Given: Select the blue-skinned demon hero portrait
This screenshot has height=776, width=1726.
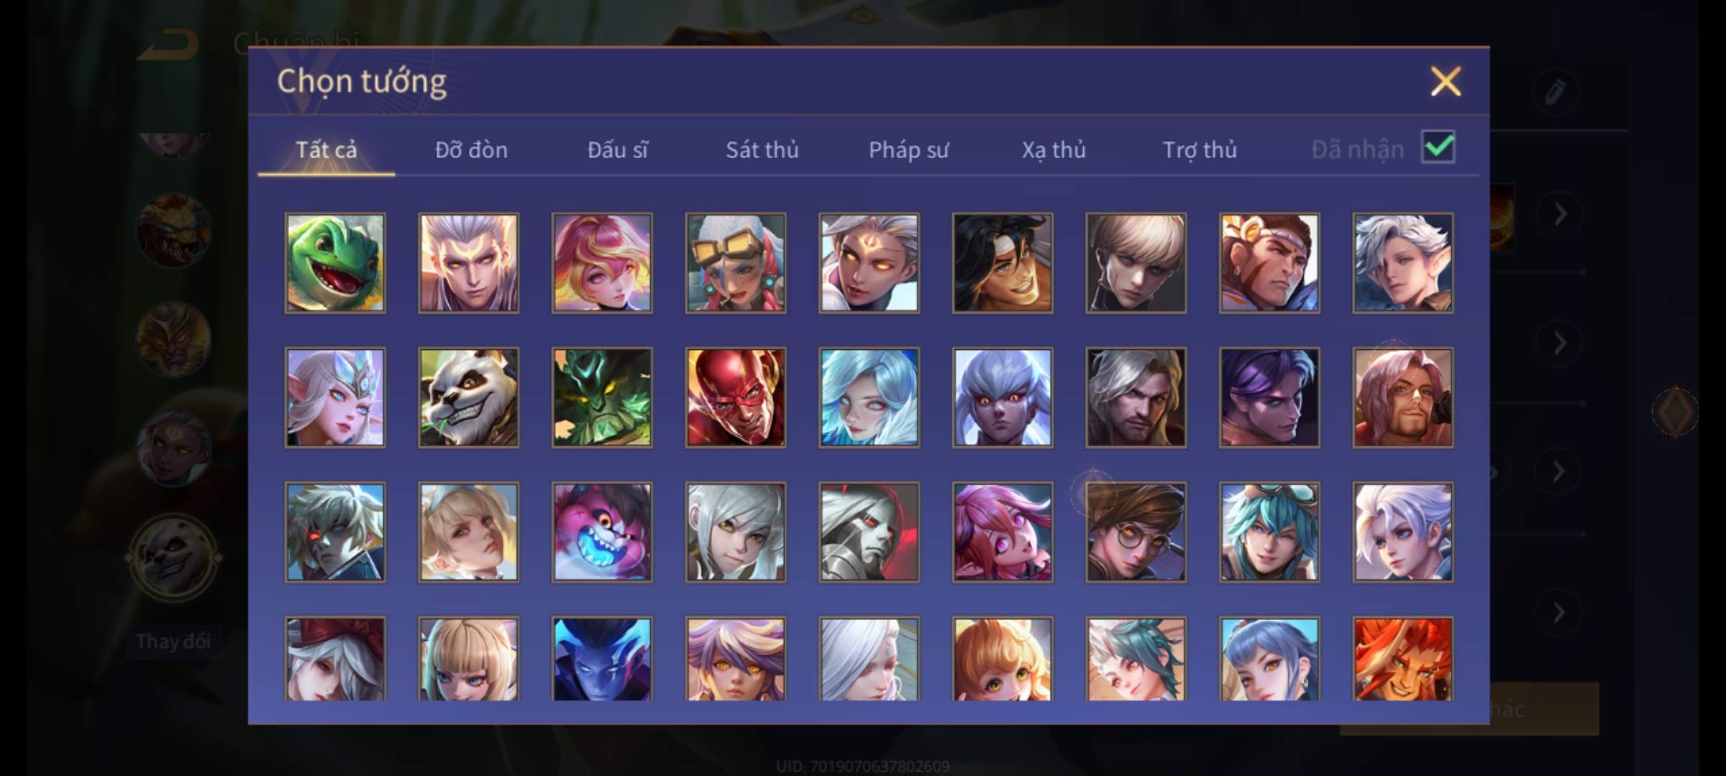Looking at the screenshot, I should tap(602, 658).
